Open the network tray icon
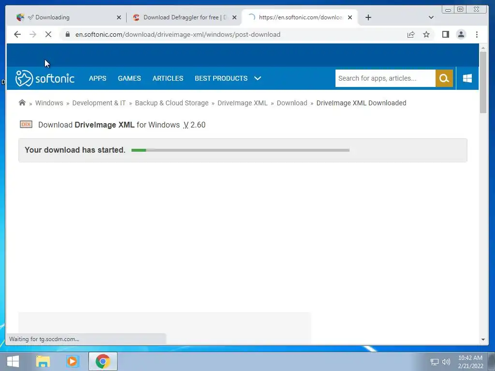This screenshot has height=371, width=495. pyautogui.click(x=435, y=362)
